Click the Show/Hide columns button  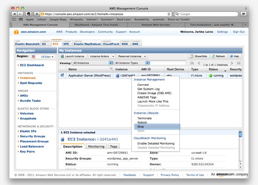[x=200, y=56]
